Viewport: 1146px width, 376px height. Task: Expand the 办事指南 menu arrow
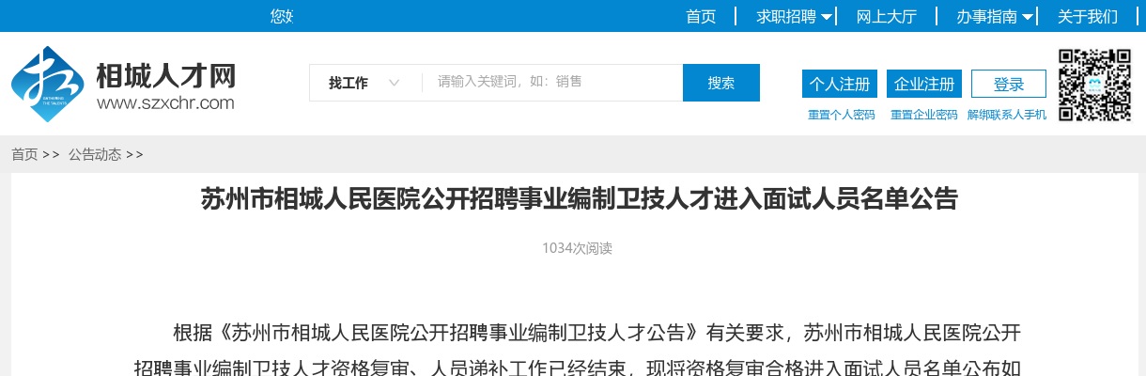coord(1028,17)
